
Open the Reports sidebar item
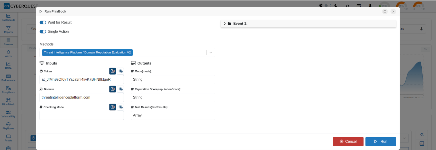coord(8,30)
